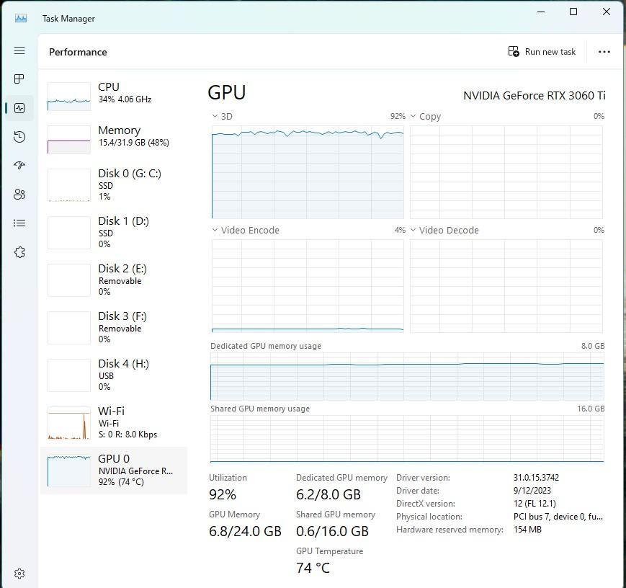Click the 6.8/24.0 GB GPU Memory value
Image resolution: width=626 pixels, height=588 pixels.
pos(245,531)
